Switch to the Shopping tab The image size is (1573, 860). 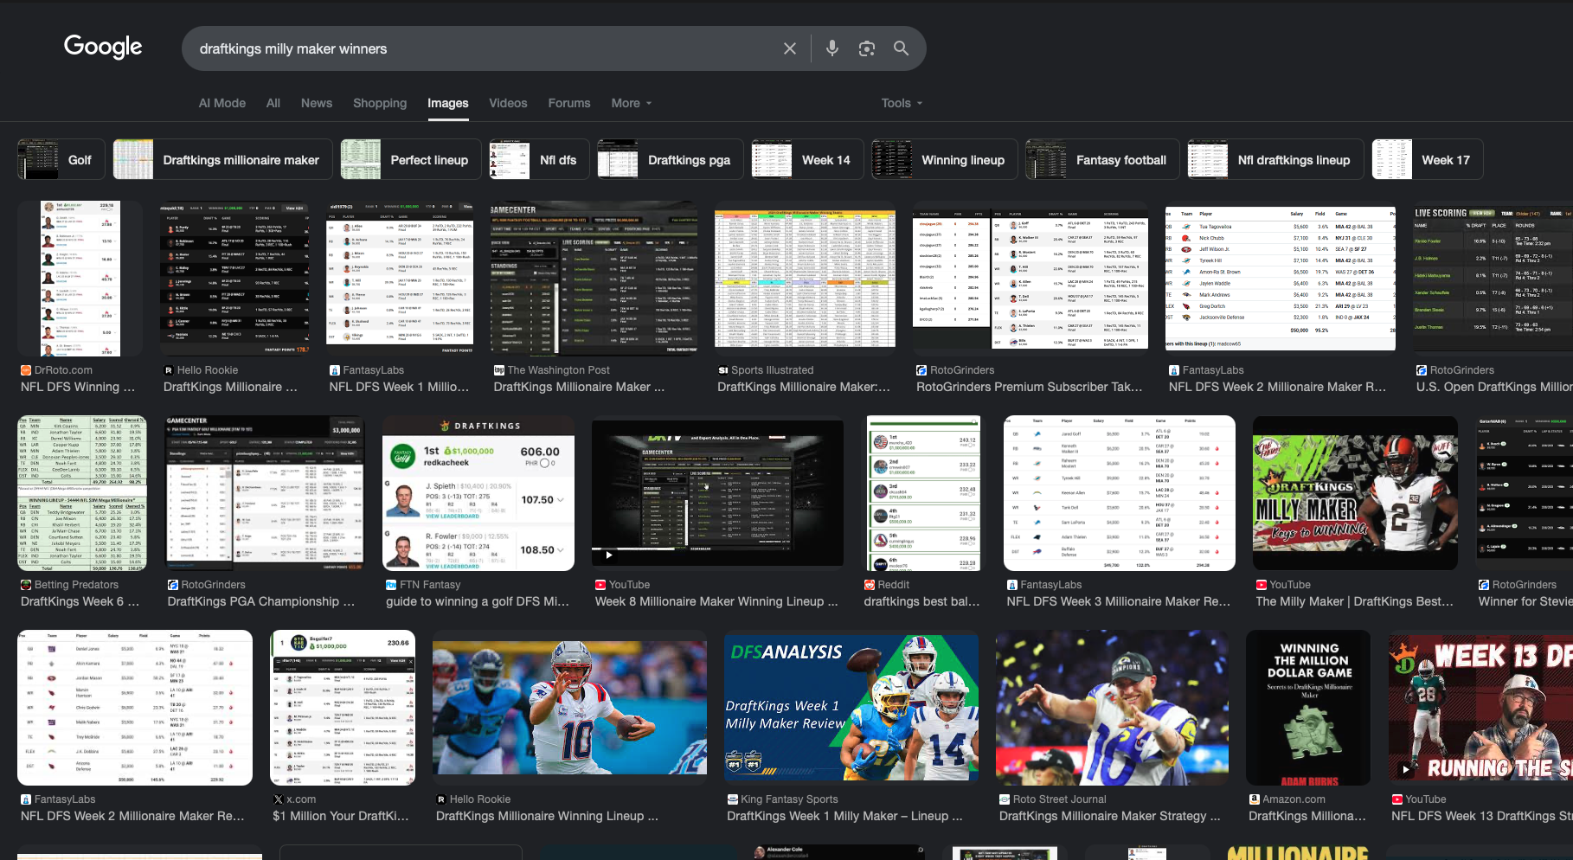[380, 103]
